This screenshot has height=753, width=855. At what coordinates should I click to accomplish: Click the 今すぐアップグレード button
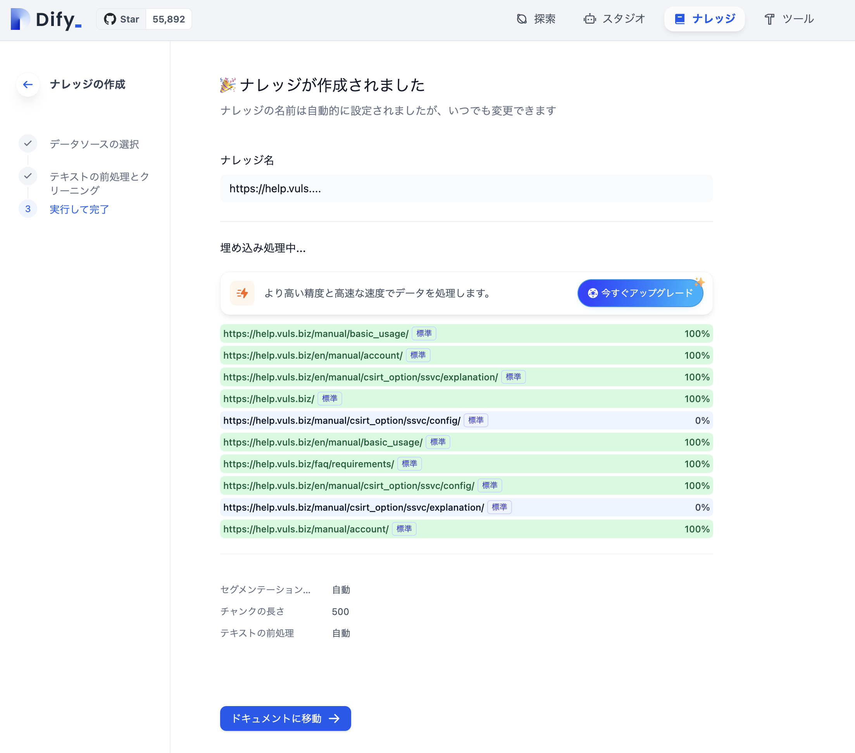pos(640,293)
